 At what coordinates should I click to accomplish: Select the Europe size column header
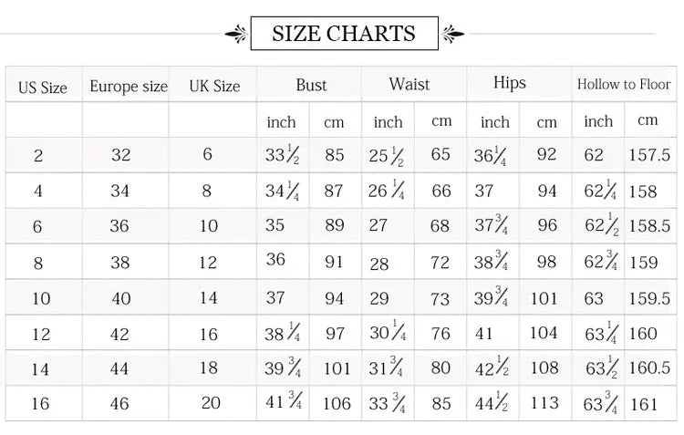(129, 88)
